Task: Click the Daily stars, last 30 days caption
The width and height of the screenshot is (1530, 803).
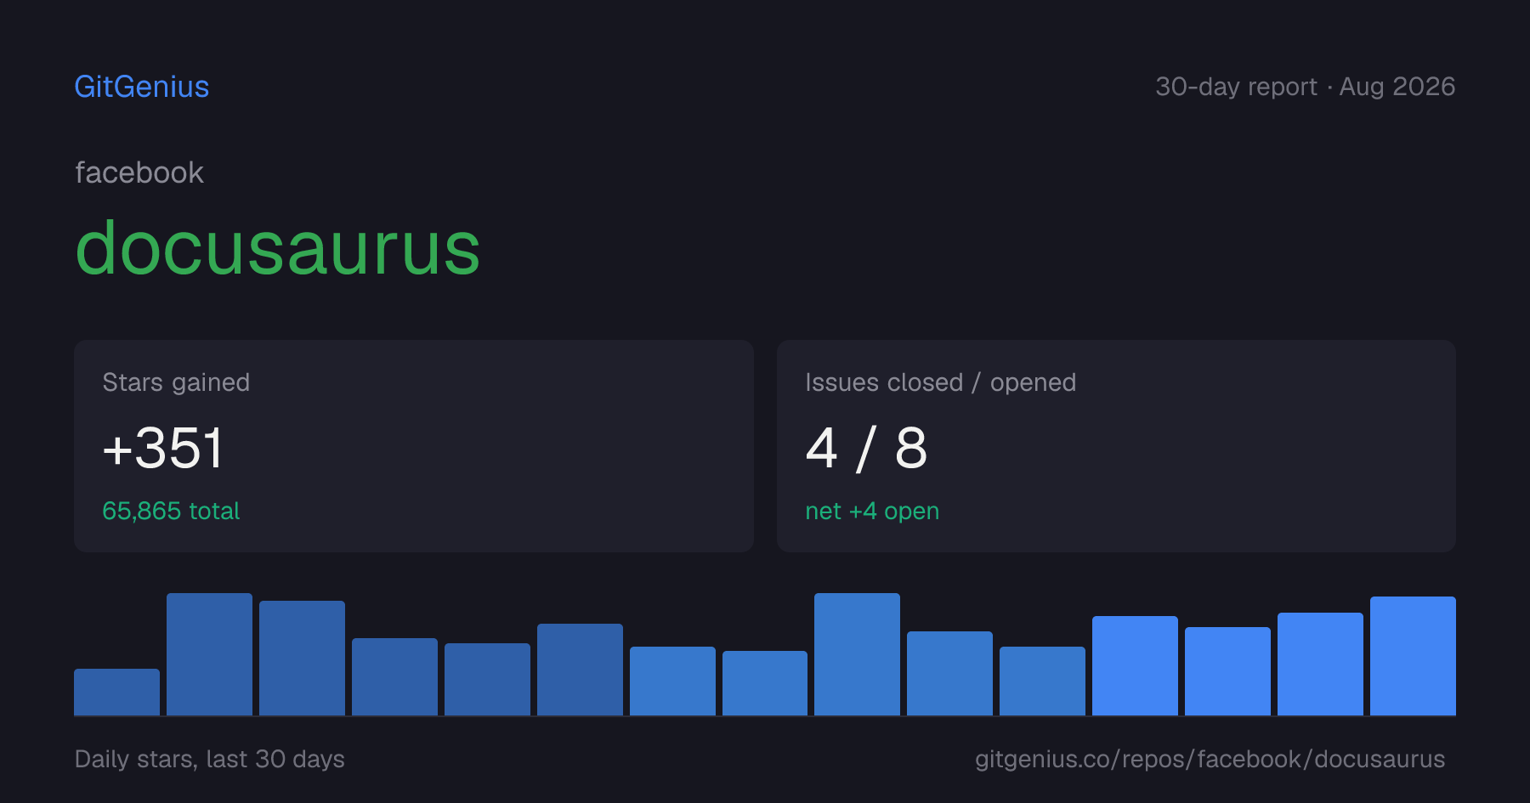Action: (x=210, y=759)
